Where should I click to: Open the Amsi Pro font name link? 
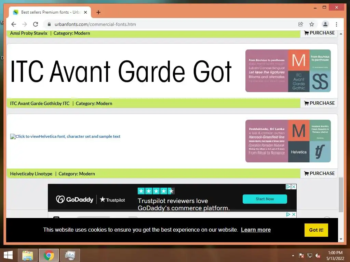(x=18, y=33)
